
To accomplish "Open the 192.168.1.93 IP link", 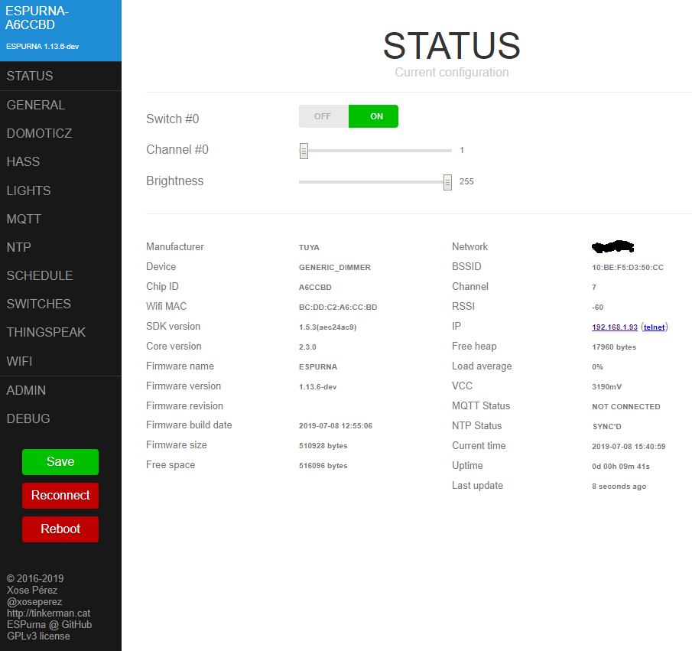I will (615, 327).
